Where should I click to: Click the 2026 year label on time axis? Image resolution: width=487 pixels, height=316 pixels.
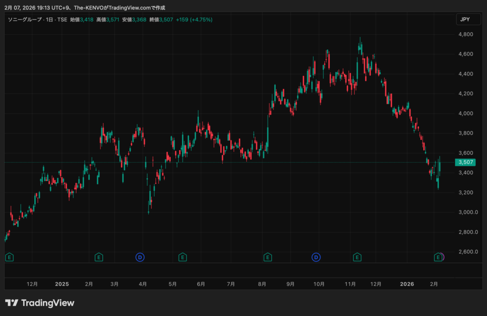pyautogui.click(x=407, y=284)
